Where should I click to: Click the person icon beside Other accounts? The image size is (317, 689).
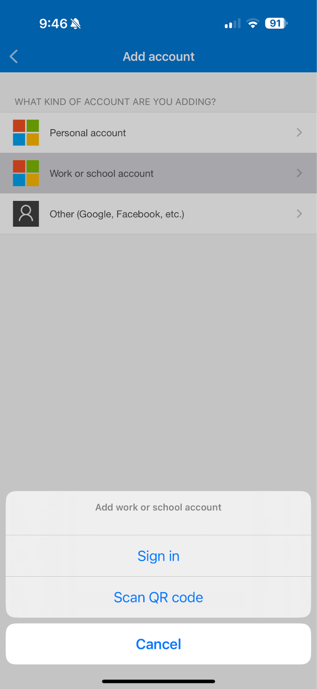point(26,214)
